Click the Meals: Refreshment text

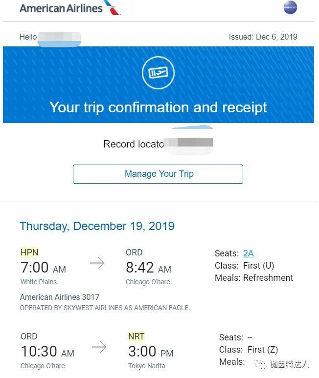(254, 278)
